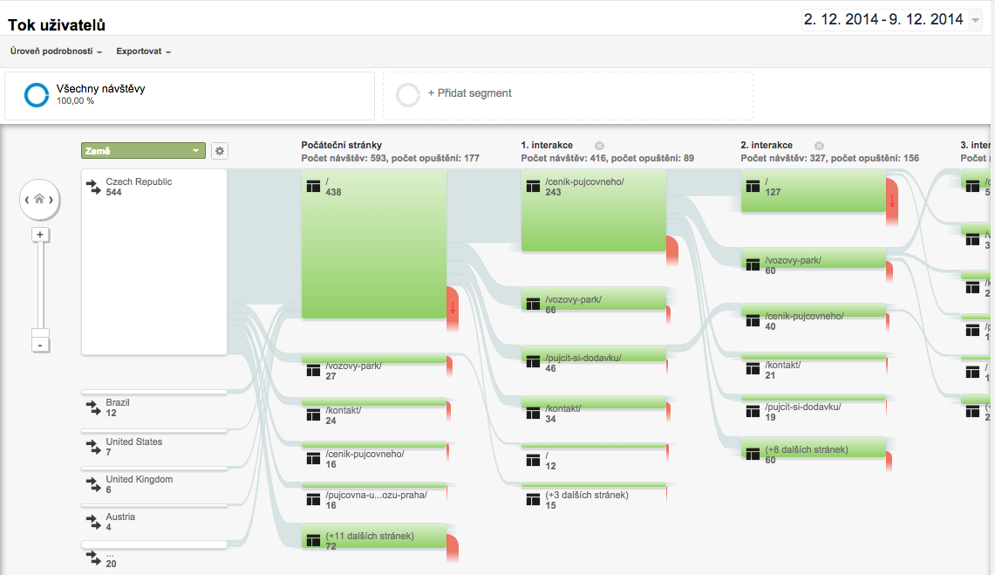Zoom in with the plus button
Viewport: 995px width, 575px height.
click(x=39, y=235)
